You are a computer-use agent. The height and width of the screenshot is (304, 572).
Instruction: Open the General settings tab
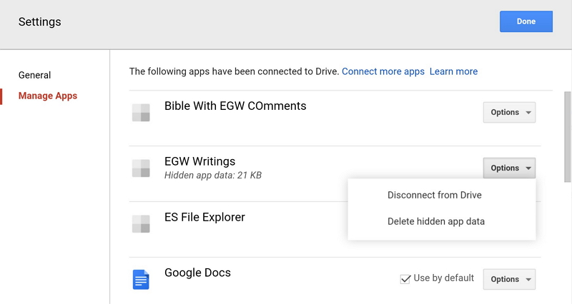(x=34, y=75)
